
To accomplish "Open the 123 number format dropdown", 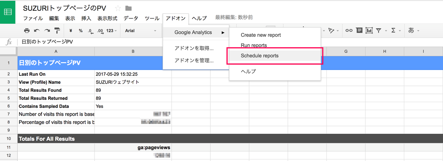I will click(x=111, y=31).
